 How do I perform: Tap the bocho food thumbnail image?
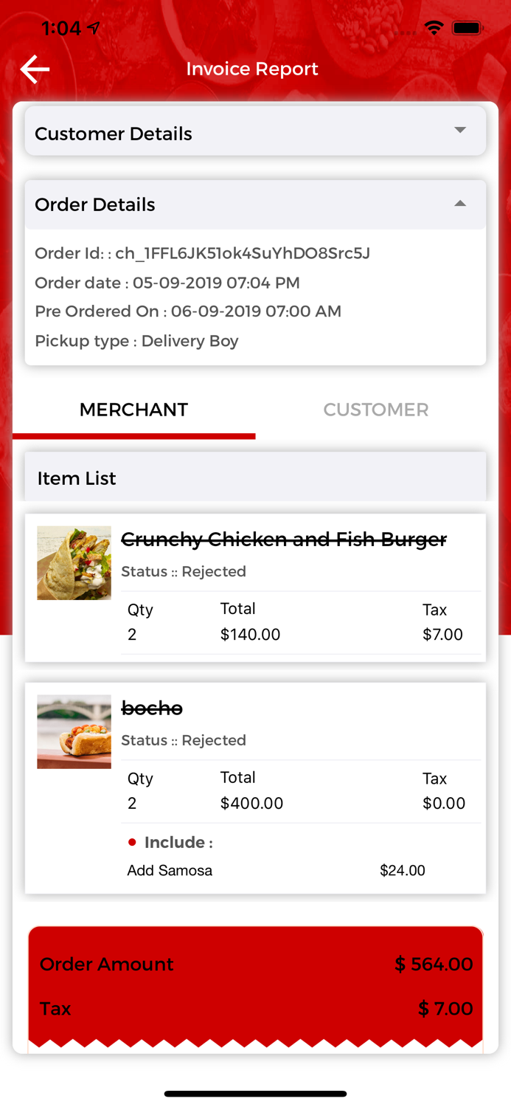point(74,731)
